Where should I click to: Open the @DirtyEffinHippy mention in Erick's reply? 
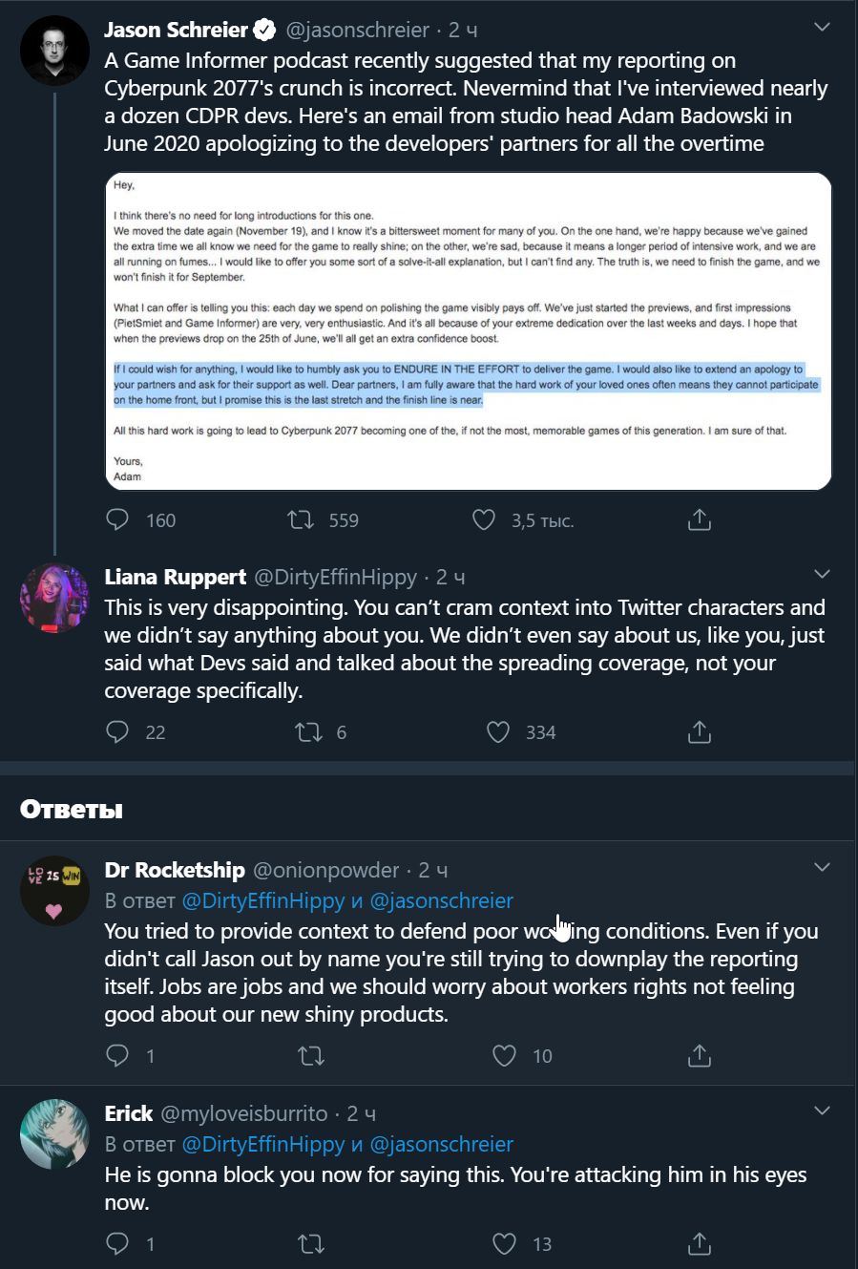tap(263, 1144)
